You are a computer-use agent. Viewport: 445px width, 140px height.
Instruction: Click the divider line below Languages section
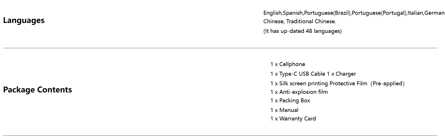pyautogui.click(x=220, y=48)
